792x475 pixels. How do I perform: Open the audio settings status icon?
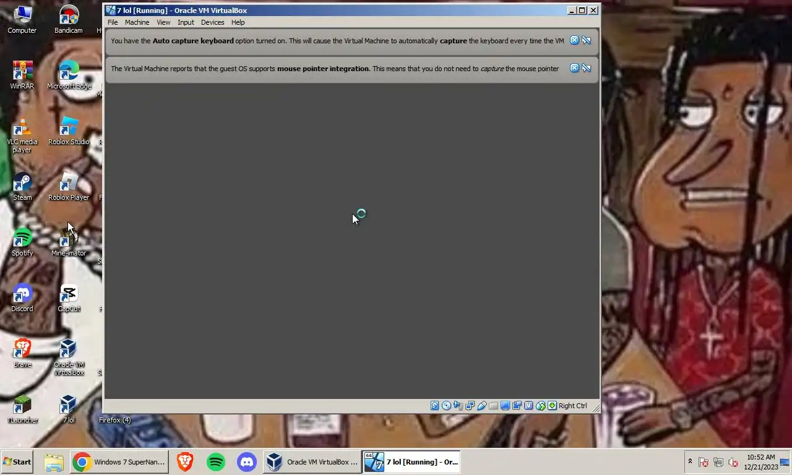point(458,406)
